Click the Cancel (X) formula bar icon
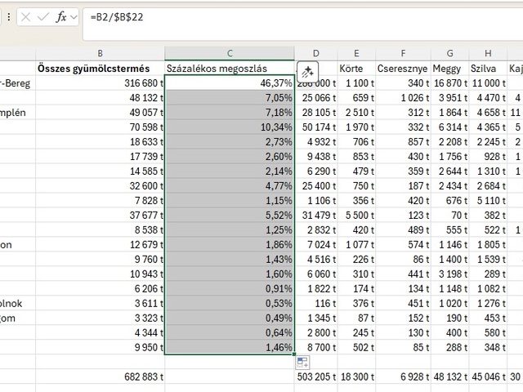Image resolution: width=523 pixels, height=392 pixels. [x=27, y=17]
